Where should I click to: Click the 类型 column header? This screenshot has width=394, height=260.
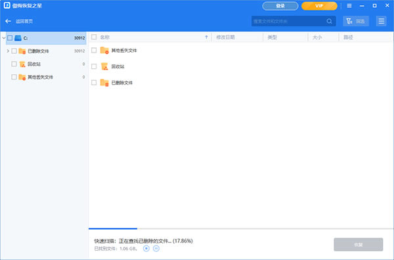(272, 37)
